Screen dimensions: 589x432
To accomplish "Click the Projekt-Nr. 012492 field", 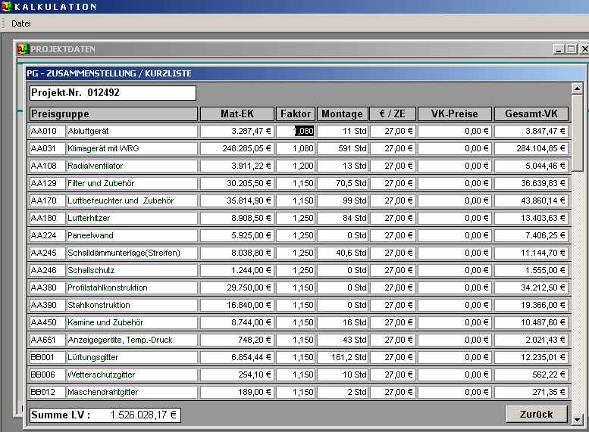I will tap(112, 93).
